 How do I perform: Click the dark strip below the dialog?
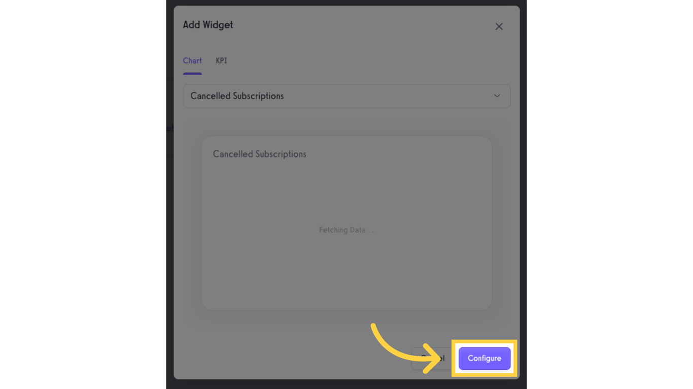(346, 384)
